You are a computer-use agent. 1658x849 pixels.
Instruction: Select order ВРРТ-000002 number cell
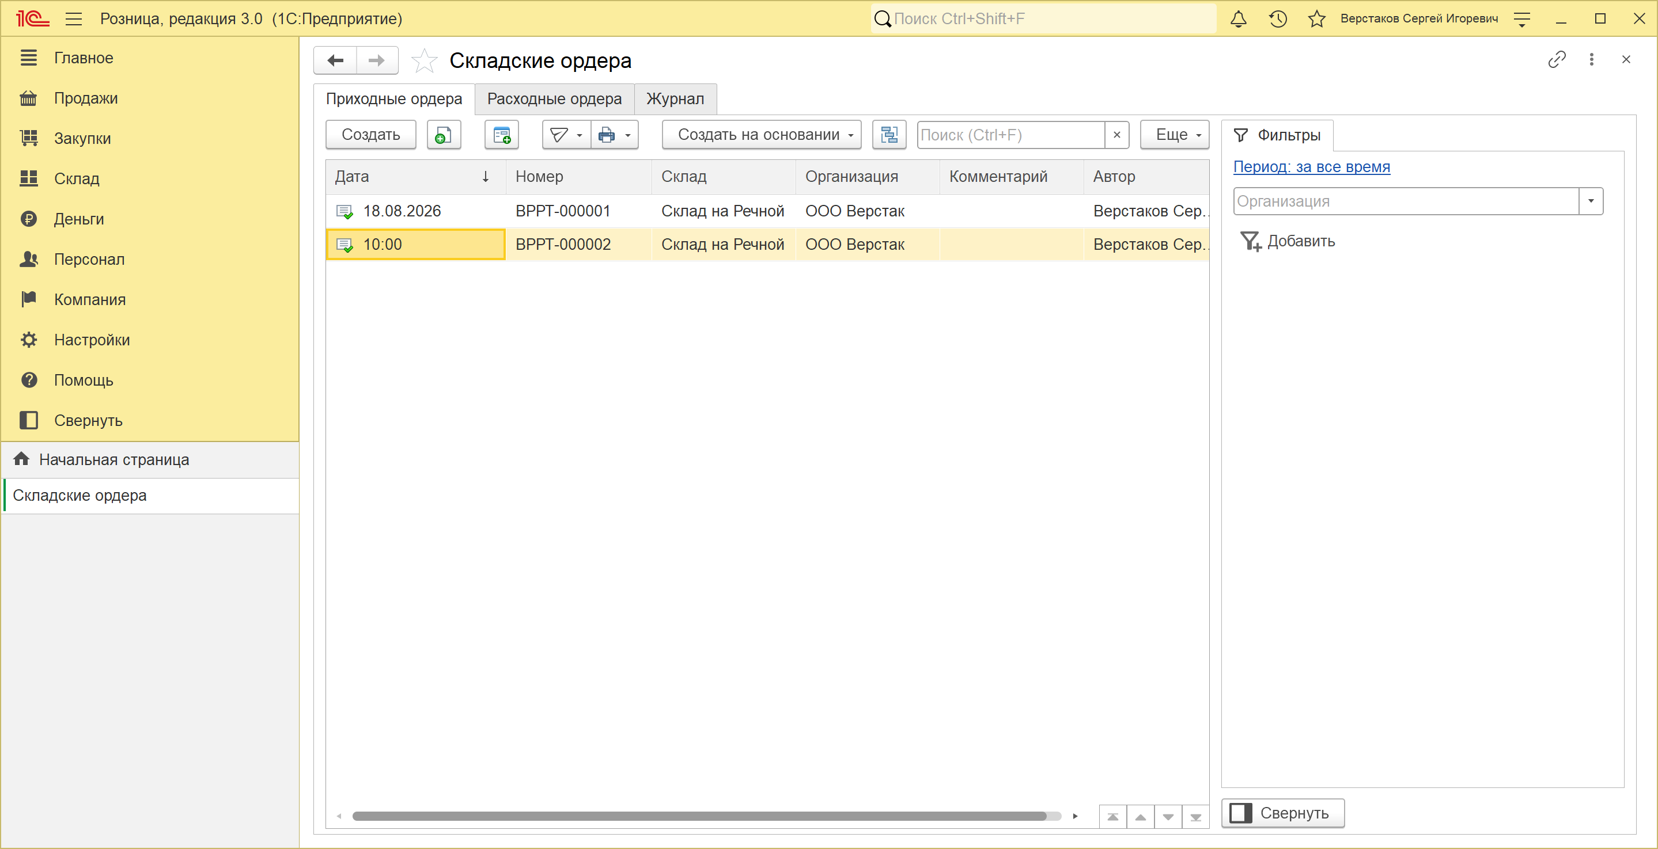[578, 245]
